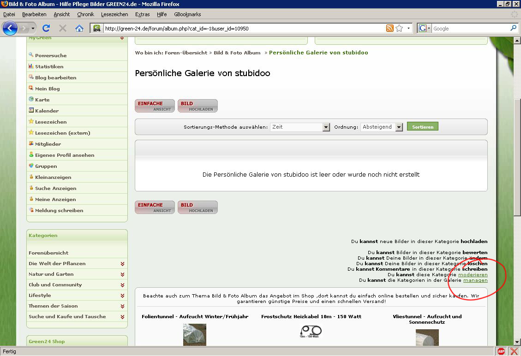Click the search magnifier icon in Google box
Viewport: 521px width, 356px height.
(x=513, y=28)
